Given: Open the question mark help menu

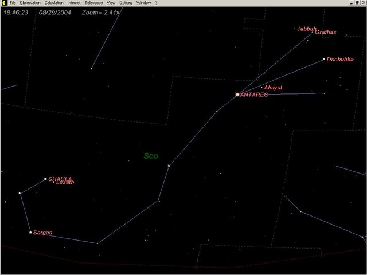Looking at the screenshot, I should [156, 3].
